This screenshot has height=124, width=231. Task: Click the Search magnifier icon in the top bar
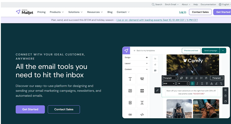click(153, 4)
